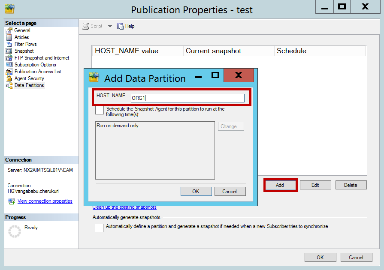384x270 pixels.
Task: Open the General page icon
Action: pyautogui.click(x=9, y=30)
